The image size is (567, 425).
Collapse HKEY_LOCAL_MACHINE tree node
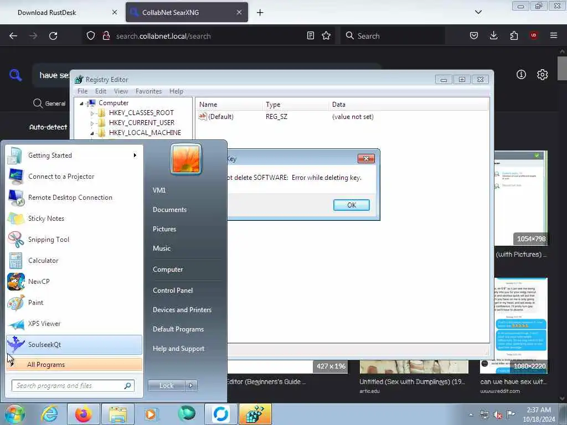click(92, 133)
